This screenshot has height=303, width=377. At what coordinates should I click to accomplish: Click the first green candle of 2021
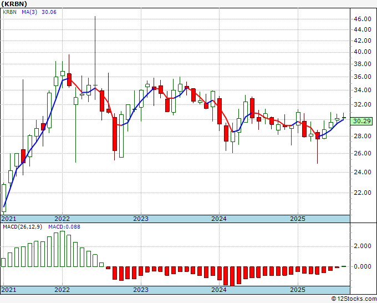point(4,198)
